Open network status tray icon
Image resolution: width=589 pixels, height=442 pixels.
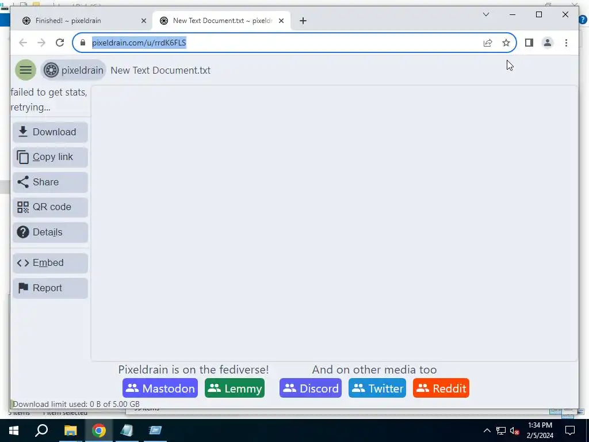[501, 430]
